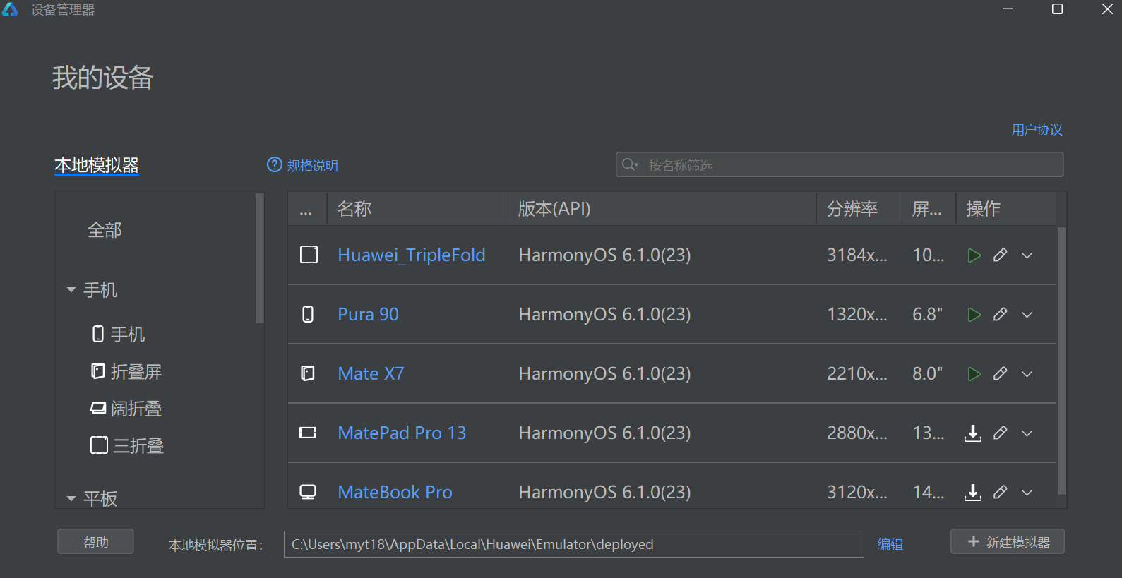Filter by 手机 phone subcategory

pos(128,335)
